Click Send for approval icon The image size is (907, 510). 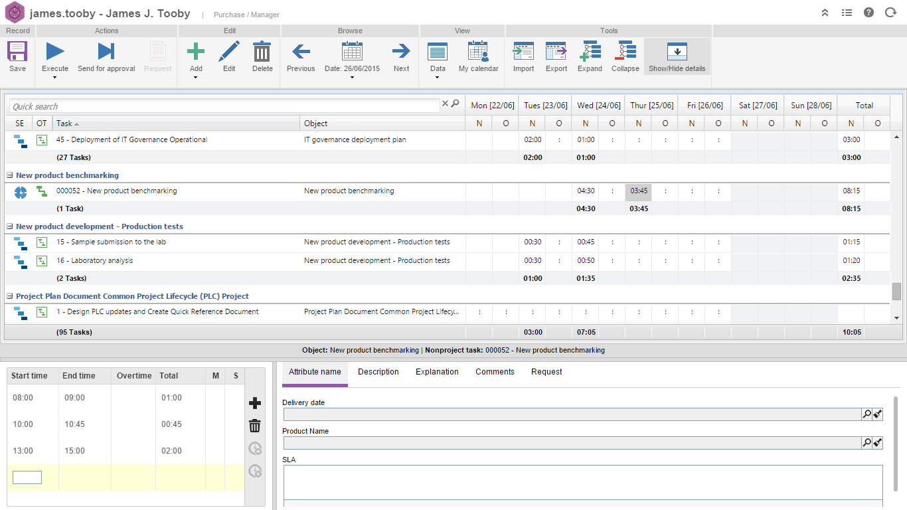pyautogui.click(x=106, y=52)
